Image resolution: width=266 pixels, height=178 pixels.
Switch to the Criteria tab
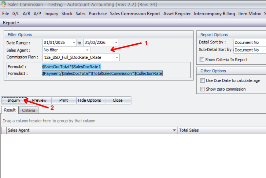29,110
